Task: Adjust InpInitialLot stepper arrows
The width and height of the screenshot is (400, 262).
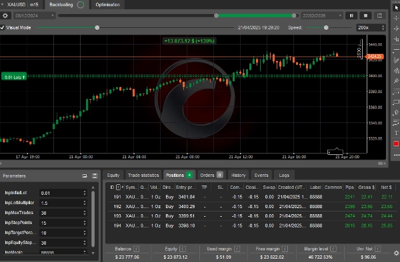Action: 85,193
